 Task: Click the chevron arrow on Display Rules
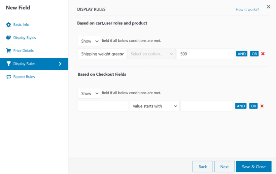[x=60, y=64]
